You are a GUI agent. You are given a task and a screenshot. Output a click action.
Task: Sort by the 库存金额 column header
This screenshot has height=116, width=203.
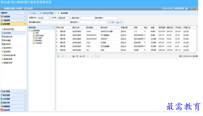click(162, 28)
